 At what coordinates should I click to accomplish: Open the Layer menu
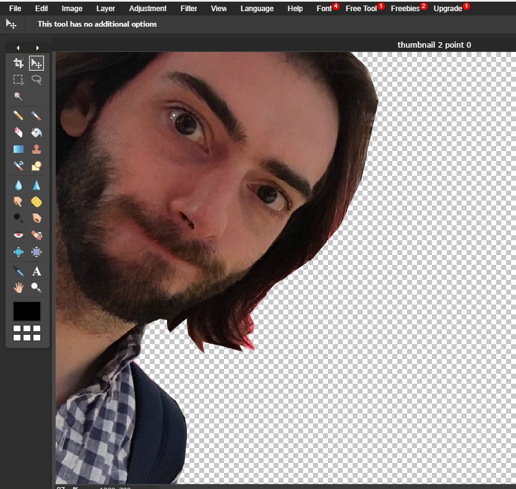pos(106,9)
